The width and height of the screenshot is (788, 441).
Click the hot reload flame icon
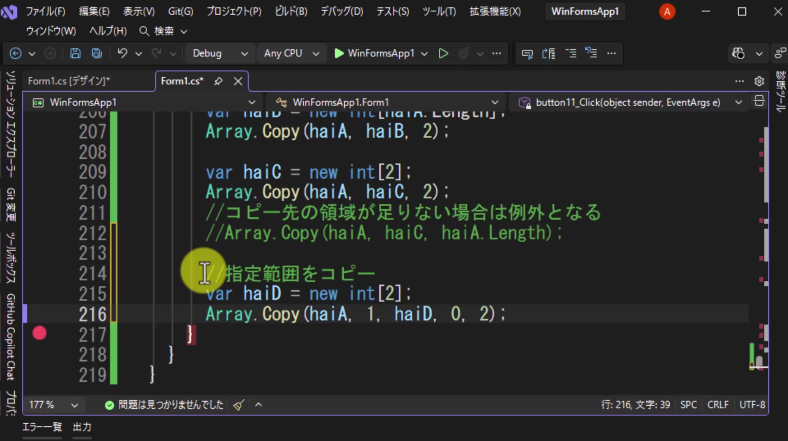point(464,53)
